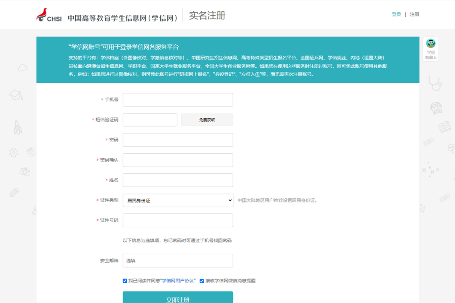Image resolution: width=455 pixels, height=303 pixels.
Task: Focus the 密码 input field
Action: pos(178,140)
